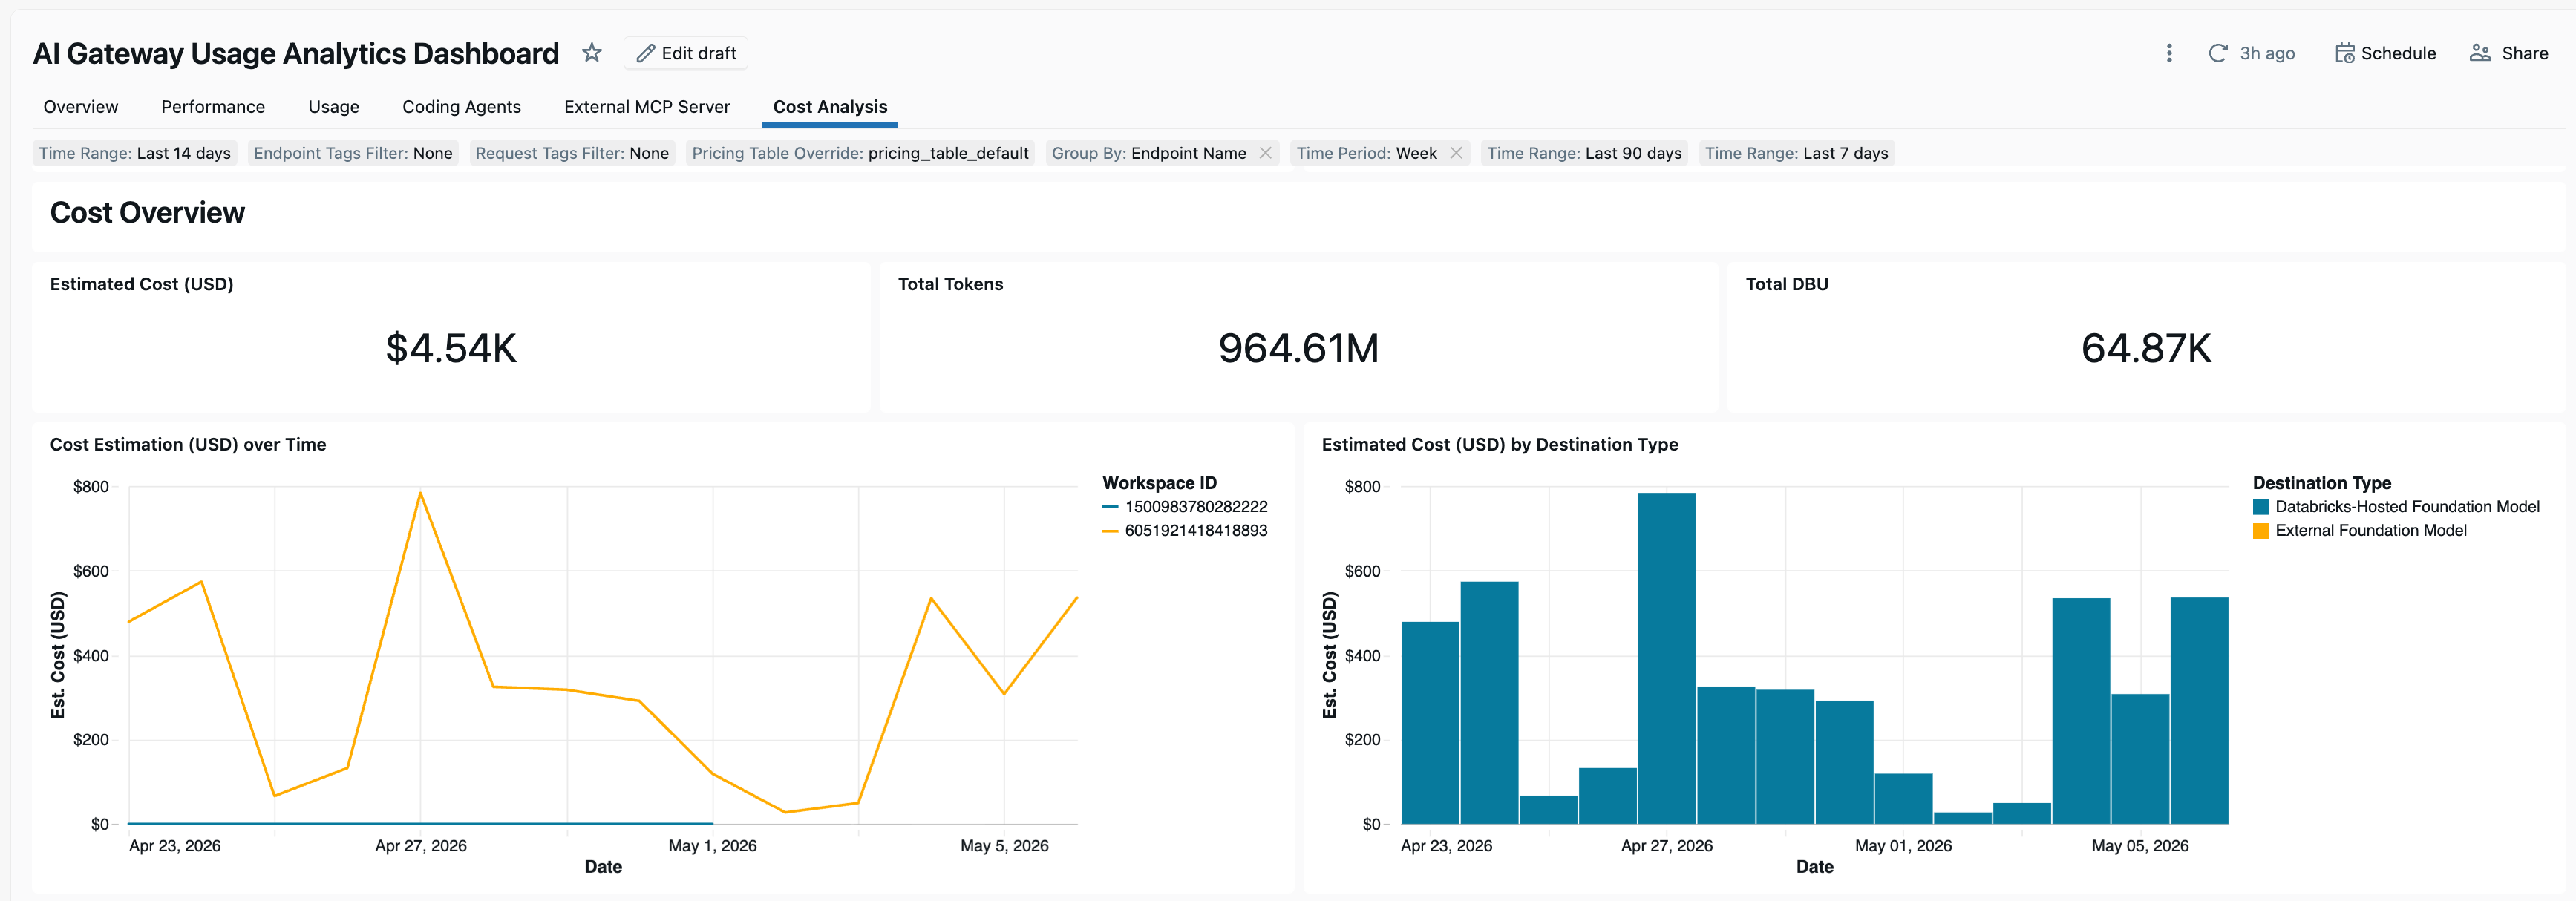Click the Estimated Cost (USD) card label

tap(142, 284)
